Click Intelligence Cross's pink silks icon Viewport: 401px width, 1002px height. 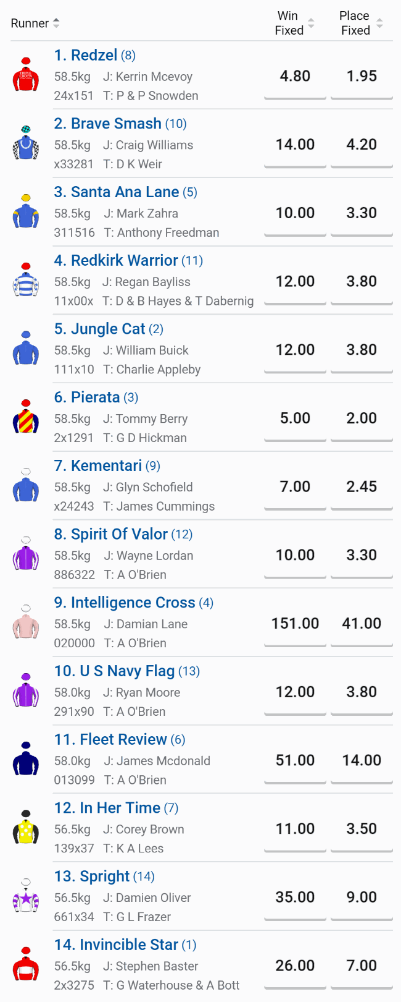(x=26, y=622)
